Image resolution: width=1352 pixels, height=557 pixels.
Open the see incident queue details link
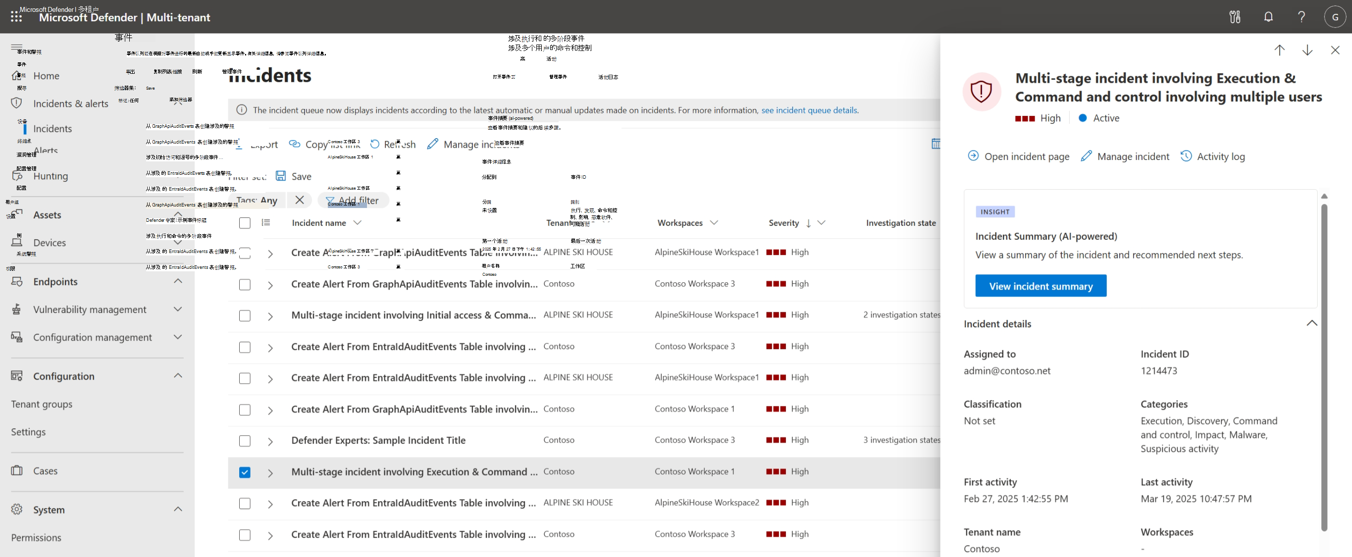pyautogui.click(x=809, y=110)
